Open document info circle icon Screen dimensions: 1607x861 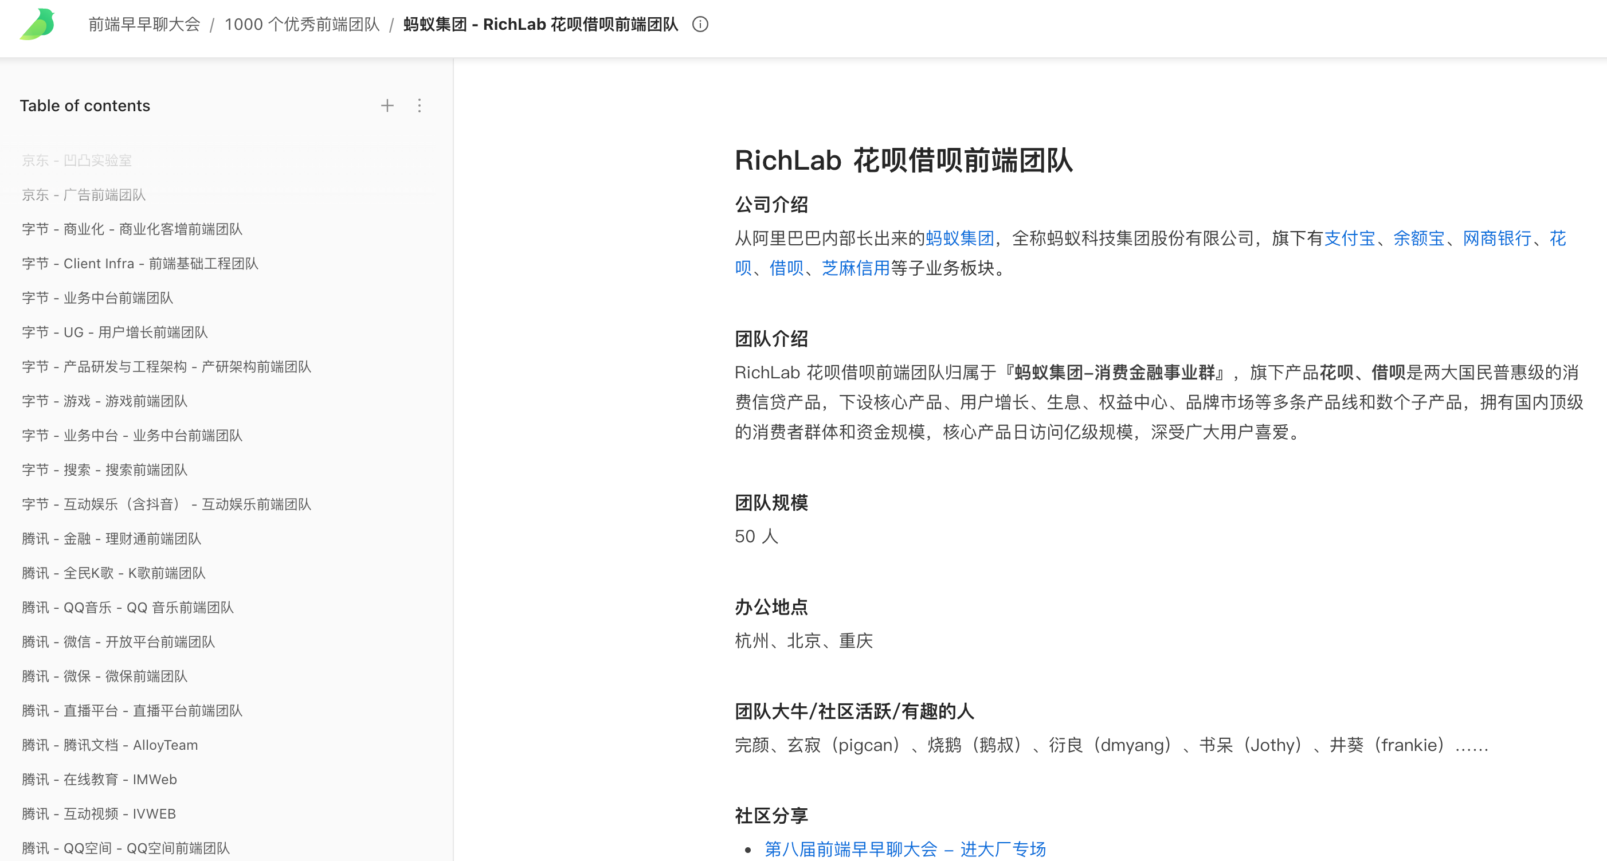pyautogui.click(x=700, y=24)
